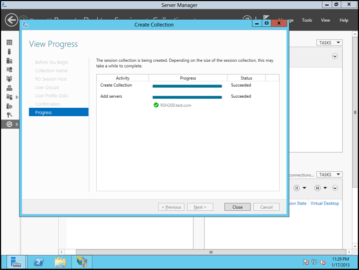359x270 pixels.
Task: Open Dashboard icon in left sidebar
Action: 9,42
